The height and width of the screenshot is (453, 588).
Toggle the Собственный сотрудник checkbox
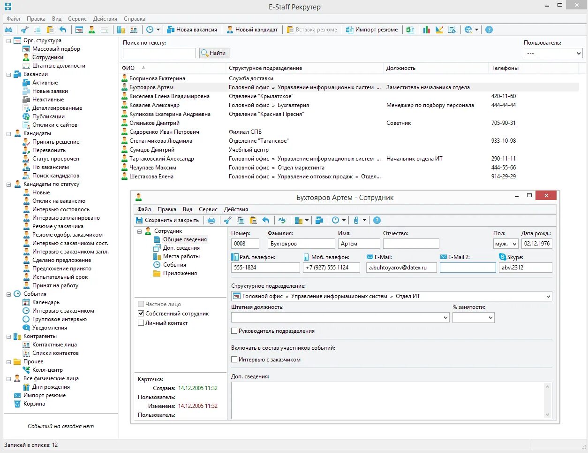[141, 314]
